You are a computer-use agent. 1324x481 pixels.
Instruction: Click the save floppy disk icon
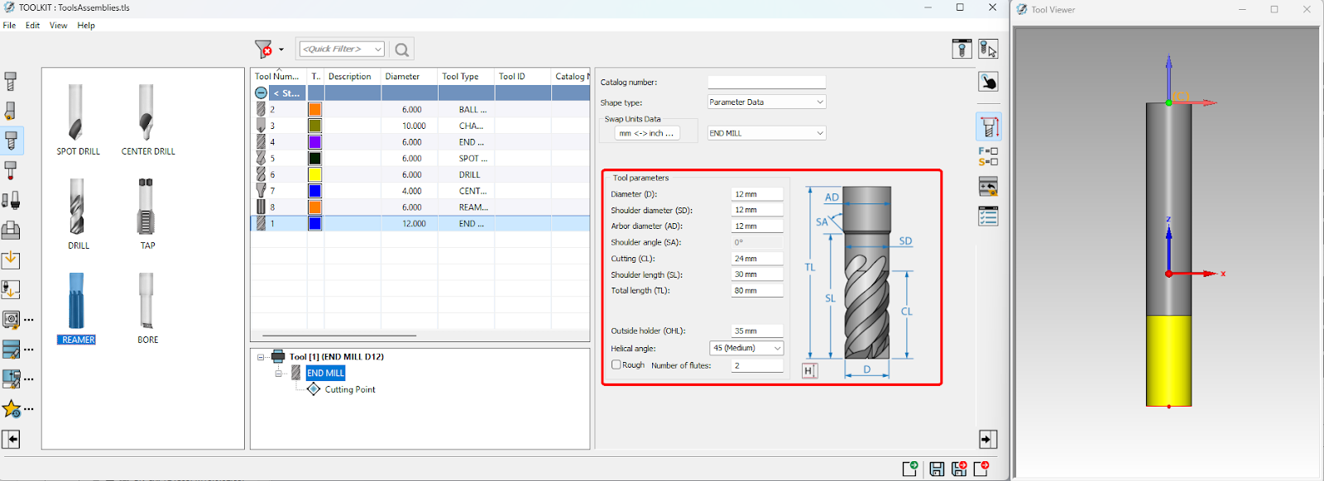(937, 469)
